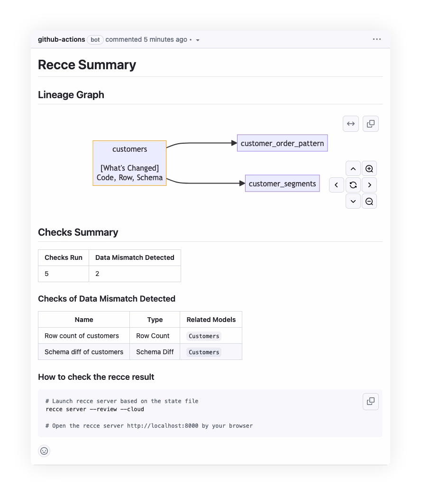Zoom in on the lineage graph
Screen dimensions: 421x496
coord(369,169)
